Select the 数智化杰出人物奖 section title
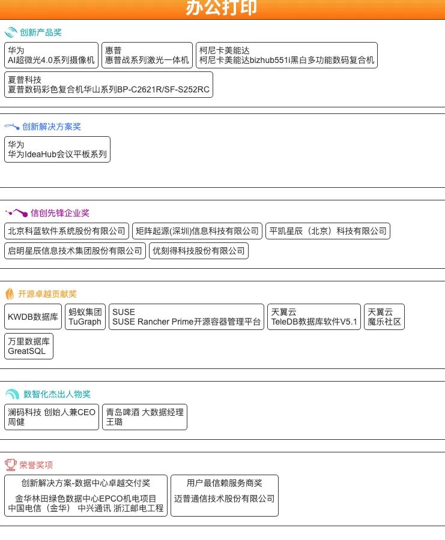This screenshot has width=445, height=540. point(57,394)
